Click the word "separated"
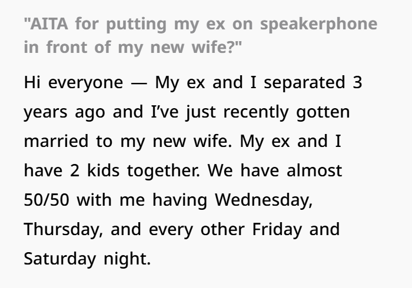412x288 pixels. (x=304, y=83)
